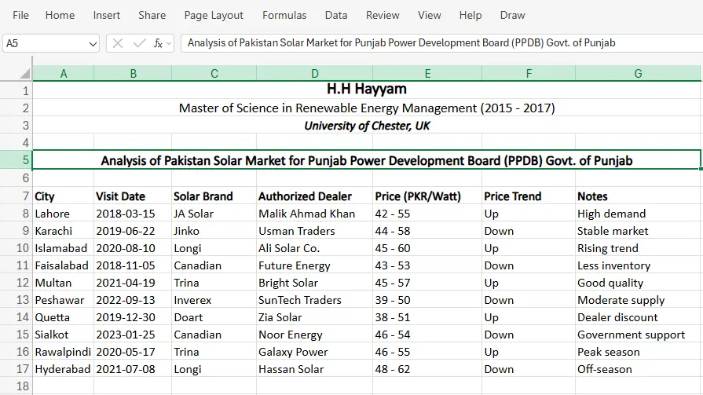Switch to the Draw tab
The height and width of the screenshot is (395, 703).
(x=512, y=15)
